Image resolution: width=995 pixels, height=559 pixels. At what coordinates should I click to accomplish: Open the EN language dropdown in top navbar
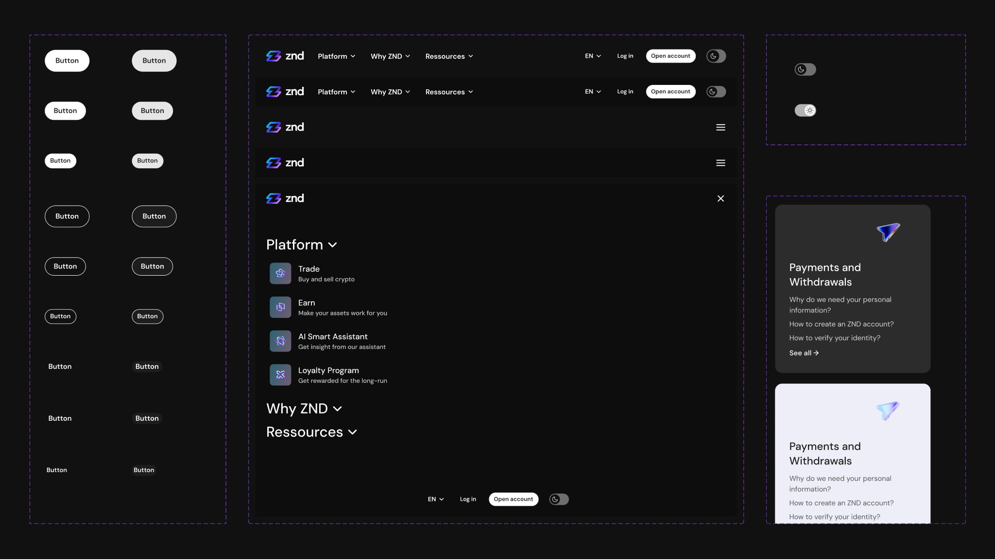pyautogui.click(x=593, y=56)
